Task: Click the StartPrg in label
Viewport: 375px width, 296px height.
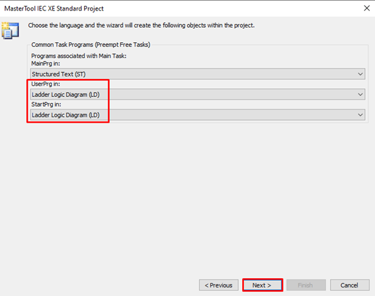Action: (46, 104)
